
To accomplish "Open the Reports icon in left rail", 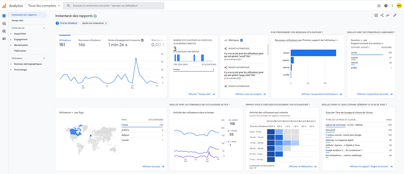I will [x=4, y=16].
